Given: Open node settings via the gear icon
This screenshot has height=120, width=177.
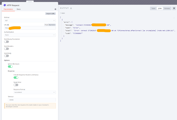Looking at the screenshot, I should coord(55,9).
